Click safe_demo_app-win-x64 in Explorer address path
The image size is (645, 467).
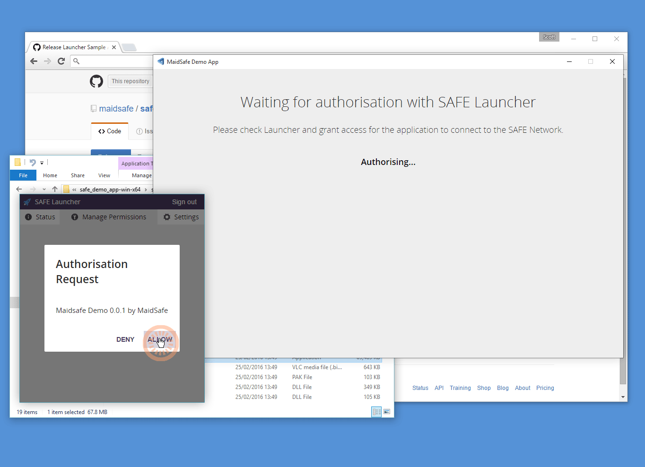(110, 190)
